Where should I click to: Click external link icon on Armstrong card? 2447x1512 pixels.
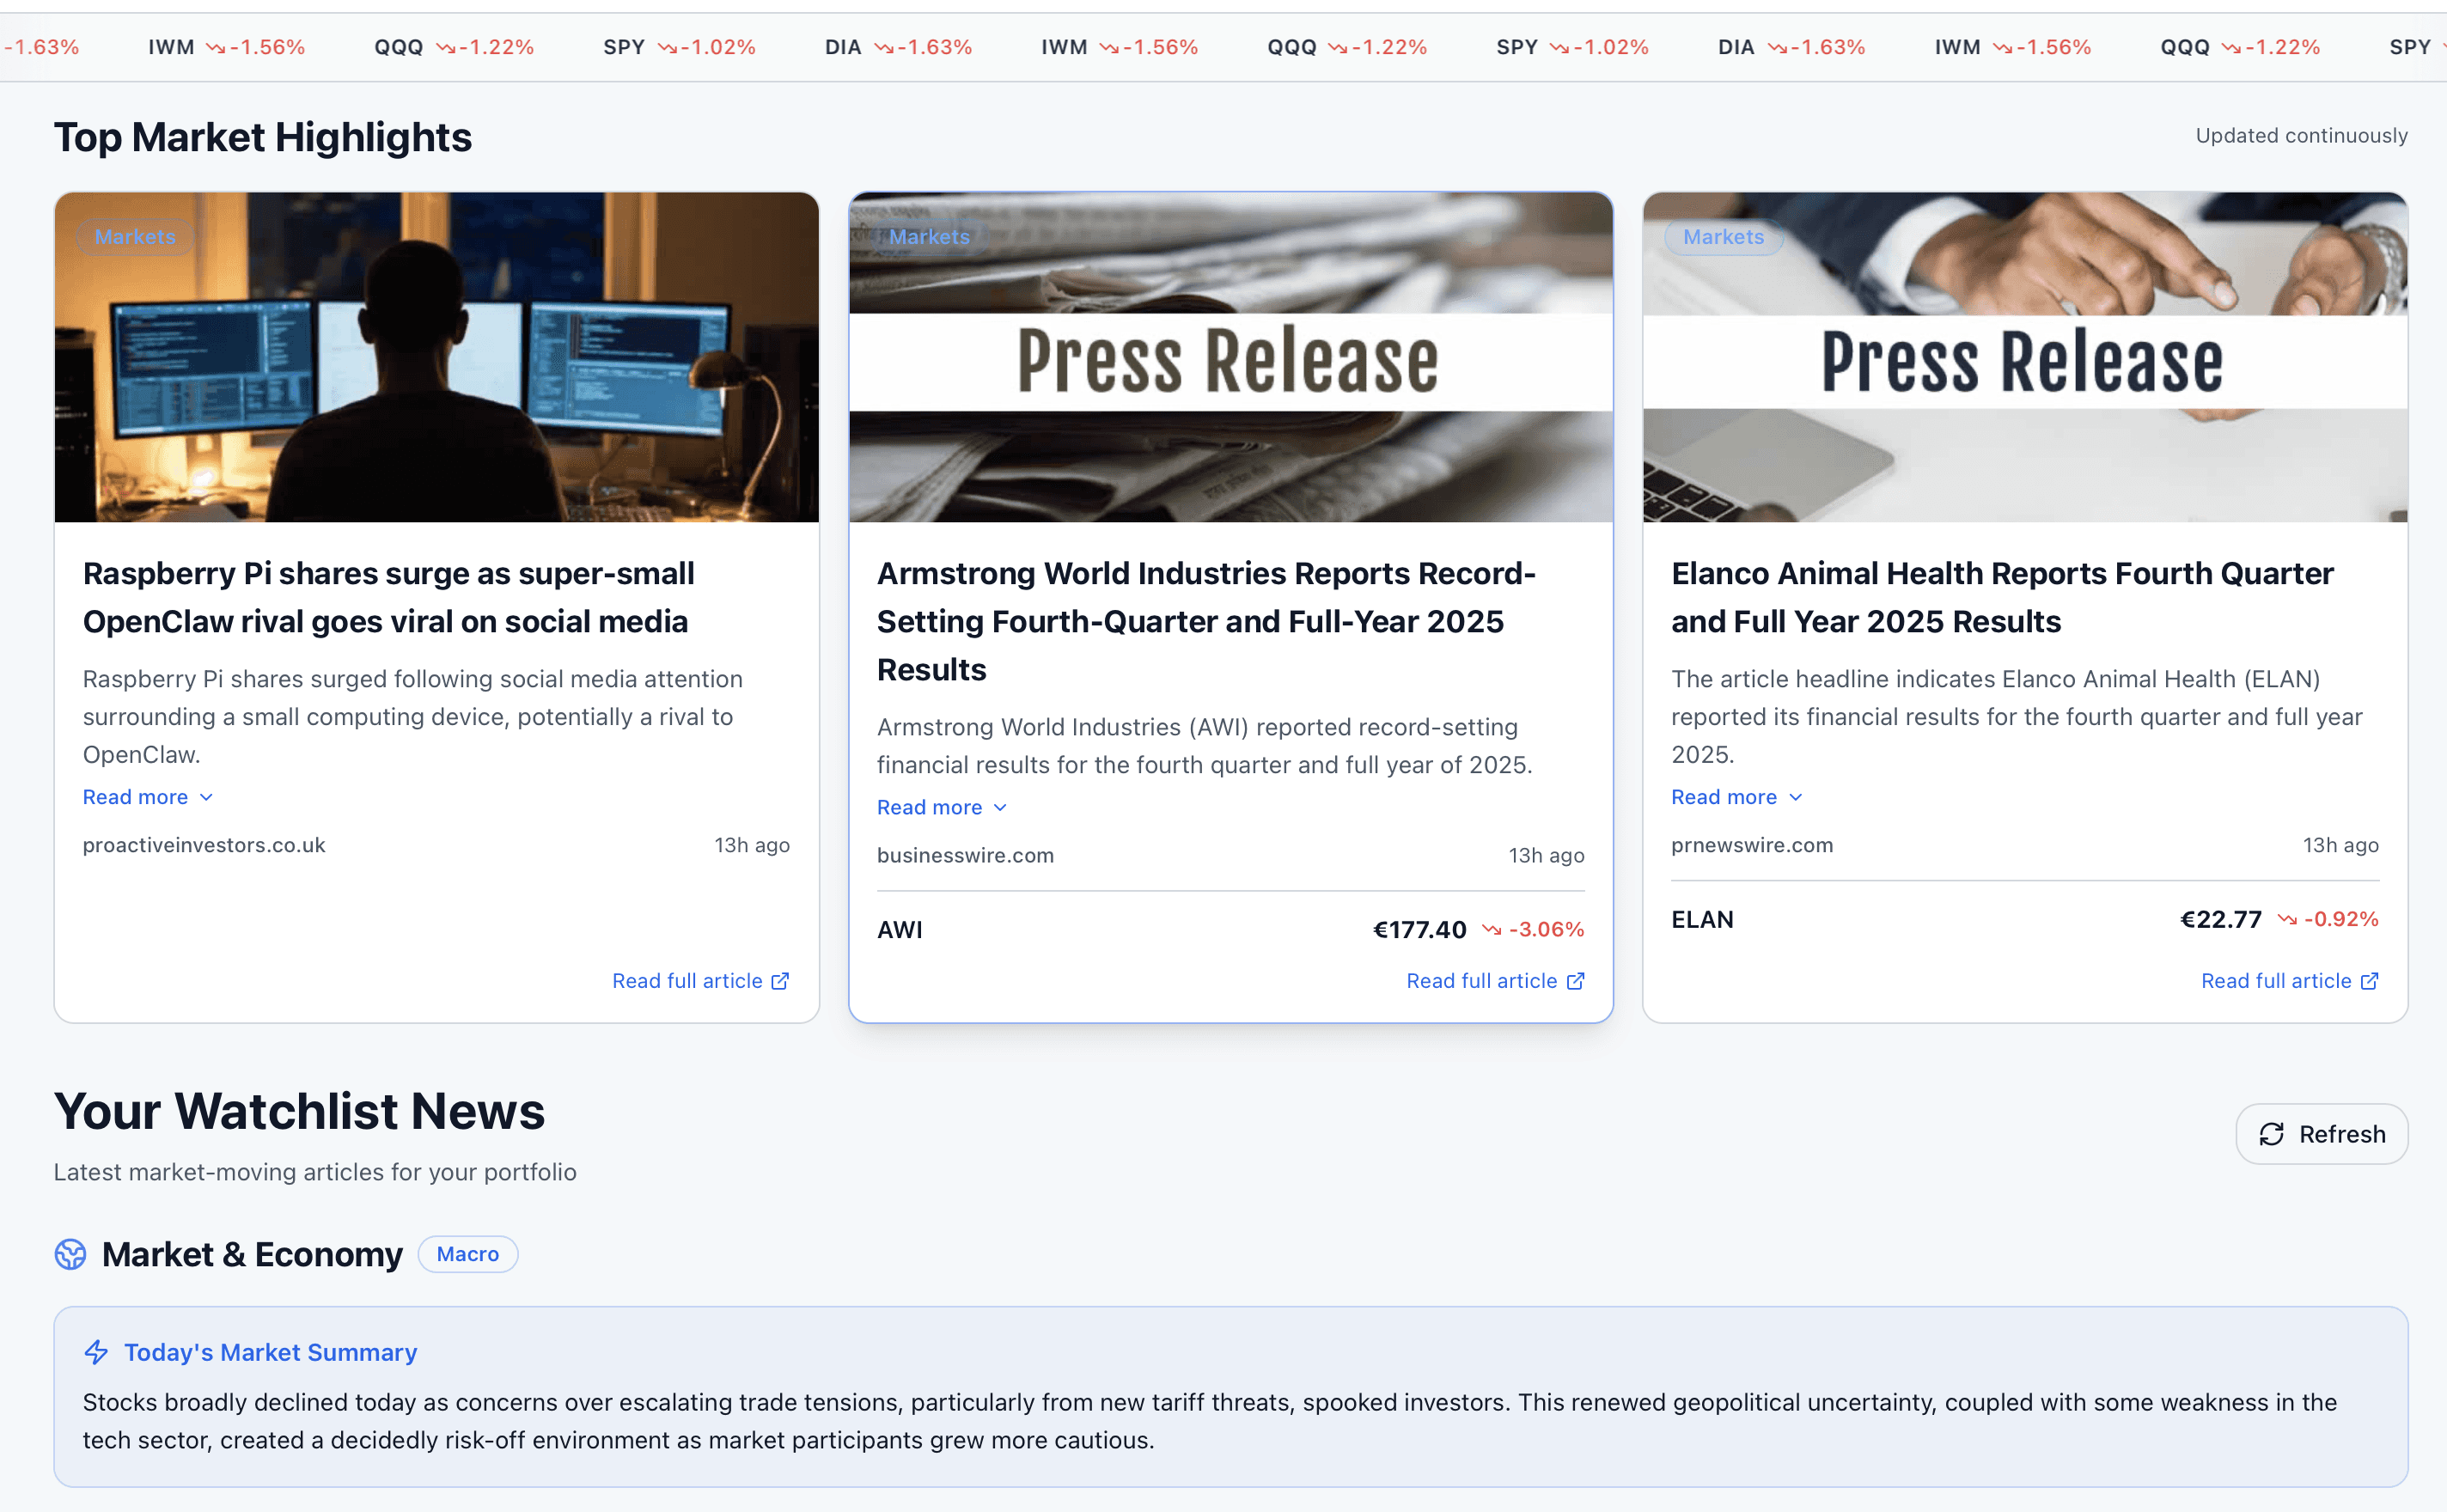point(1575,981)
